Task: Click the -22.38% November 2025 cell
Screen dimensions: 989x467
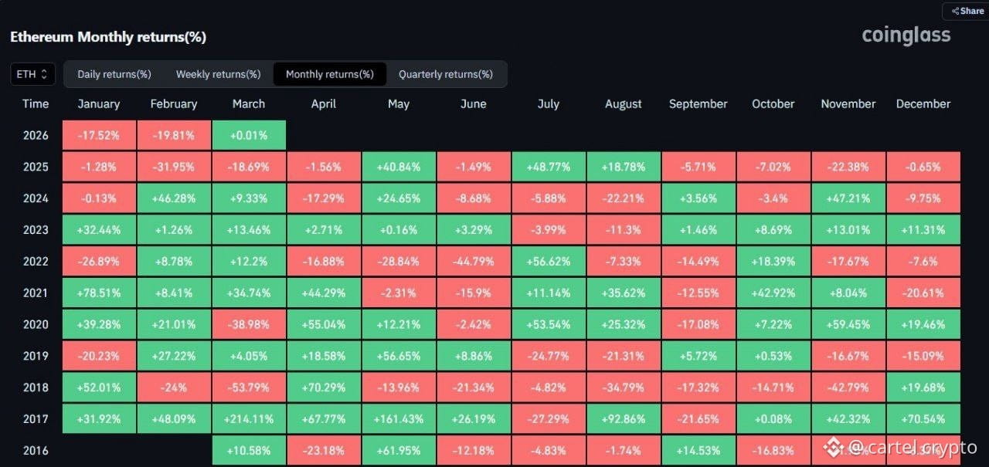Action: click(x=848, y=167)
